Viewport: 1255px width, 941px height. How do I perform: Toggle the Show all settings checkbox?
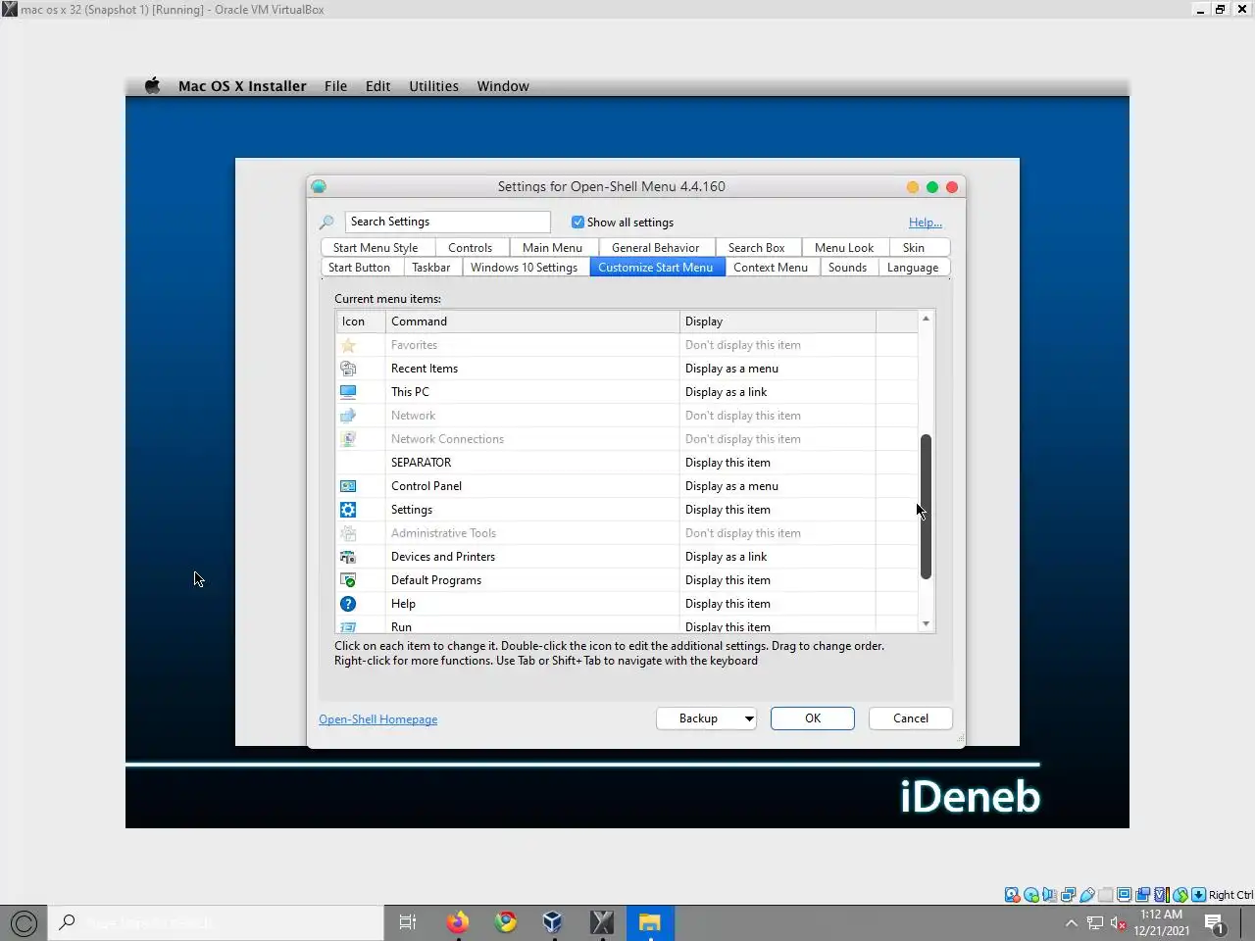coord(577,223)
